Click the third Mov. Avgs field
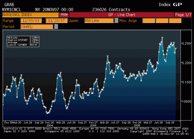Viewport: 194px width, 139px height. point(175,21)
